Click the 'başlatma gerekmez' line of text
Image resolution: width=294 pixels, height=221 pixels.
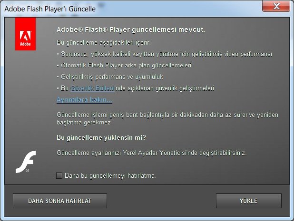84,123
